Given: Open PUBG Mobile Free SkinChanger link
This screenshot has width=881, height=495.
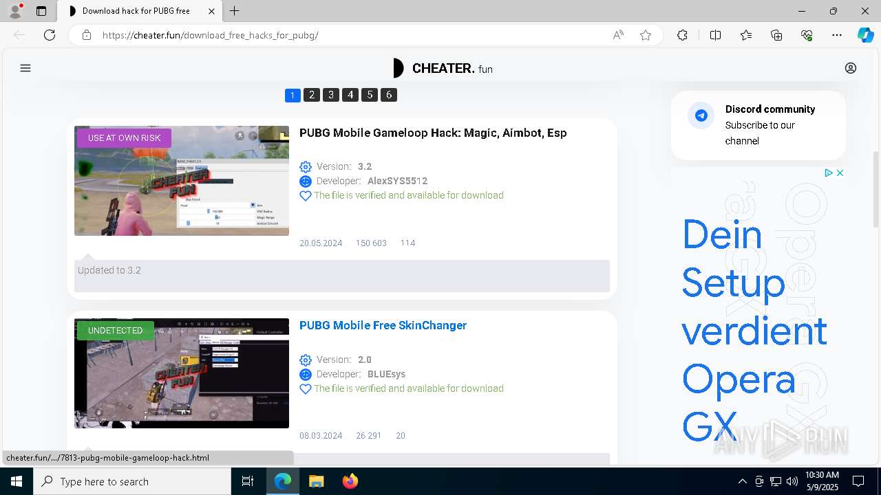Looking at the screenshot, I should tap(383, 325).
